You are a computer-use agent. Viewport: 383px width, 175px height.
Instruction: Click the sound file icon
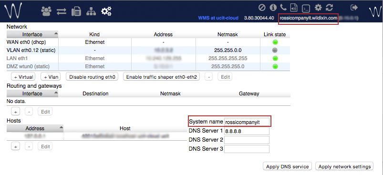294,8
